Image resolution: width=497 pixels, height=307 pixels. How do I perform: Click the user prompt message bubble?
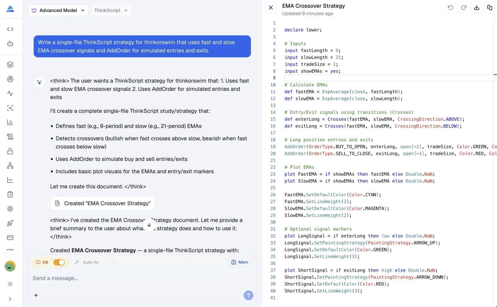(142, 46)
